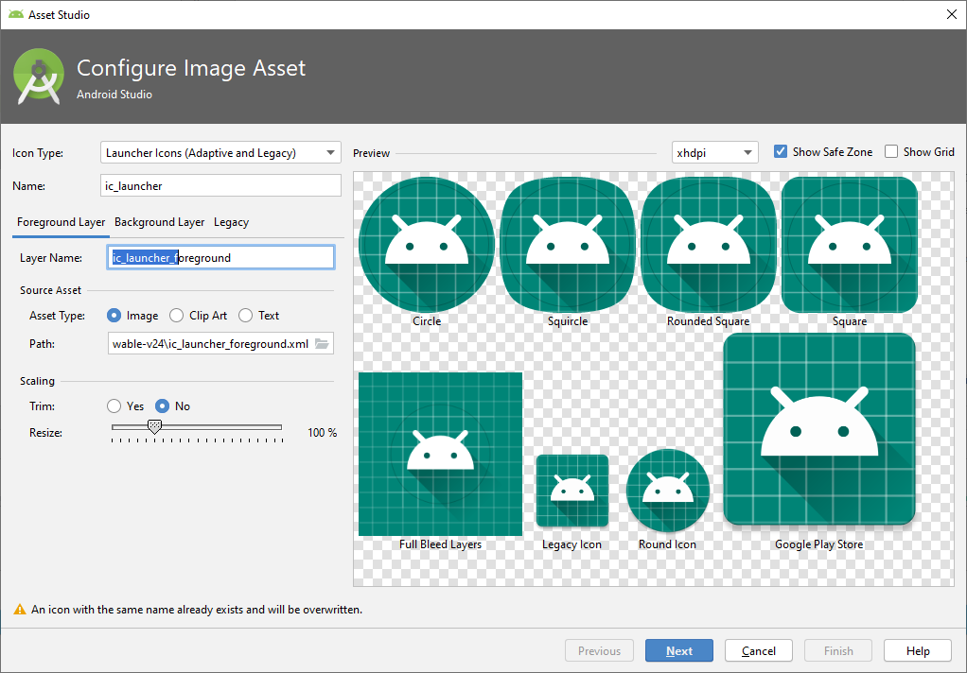Click the Layer Name text field
This screenshot has width=967, height=673.
pyautogui.click(x=220, y=256)
